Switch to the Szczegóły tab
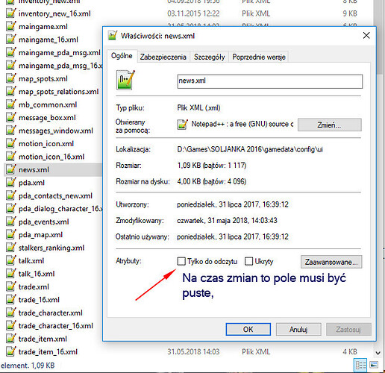 210,57
